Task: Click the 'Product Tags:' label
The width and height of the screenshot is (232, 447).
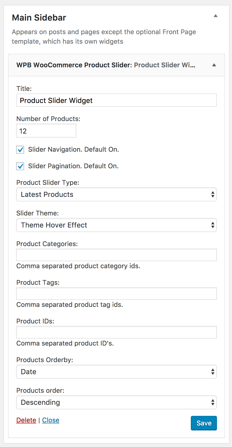Action: [x=38, y=283]
